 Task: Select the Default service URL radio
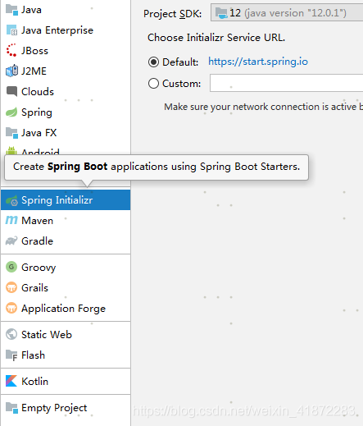[x=153, y=62]
